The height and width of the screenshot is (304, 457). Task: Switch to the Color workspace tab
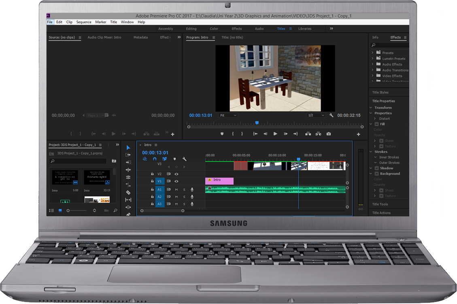(x=214, y=29)
